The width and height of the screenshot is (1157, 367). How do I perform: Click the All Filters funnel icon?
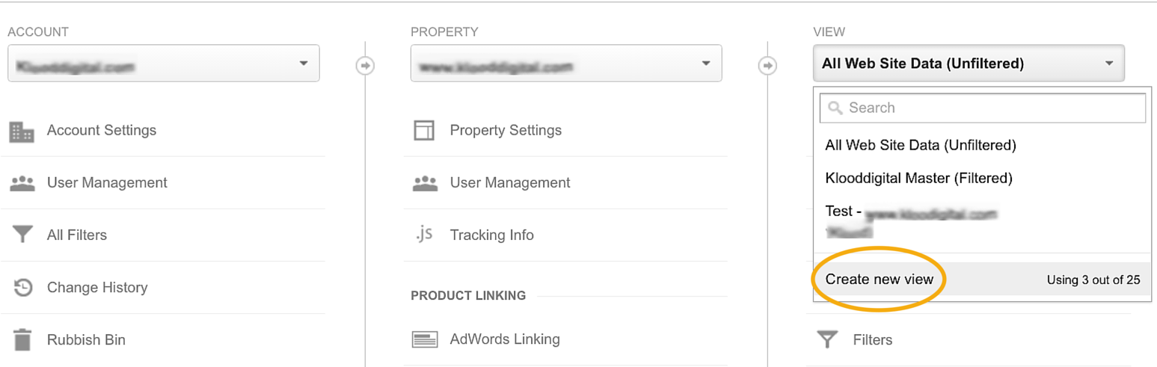click(x=22, y=235)
